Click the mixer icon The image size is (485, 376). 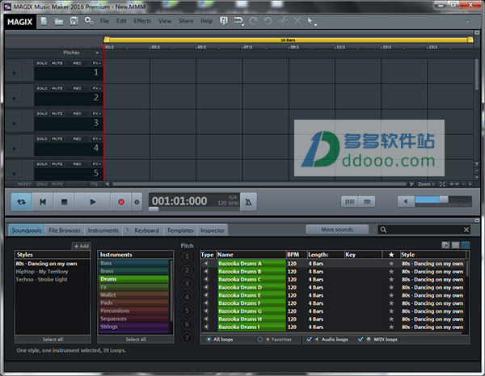(x=349, y=202)
